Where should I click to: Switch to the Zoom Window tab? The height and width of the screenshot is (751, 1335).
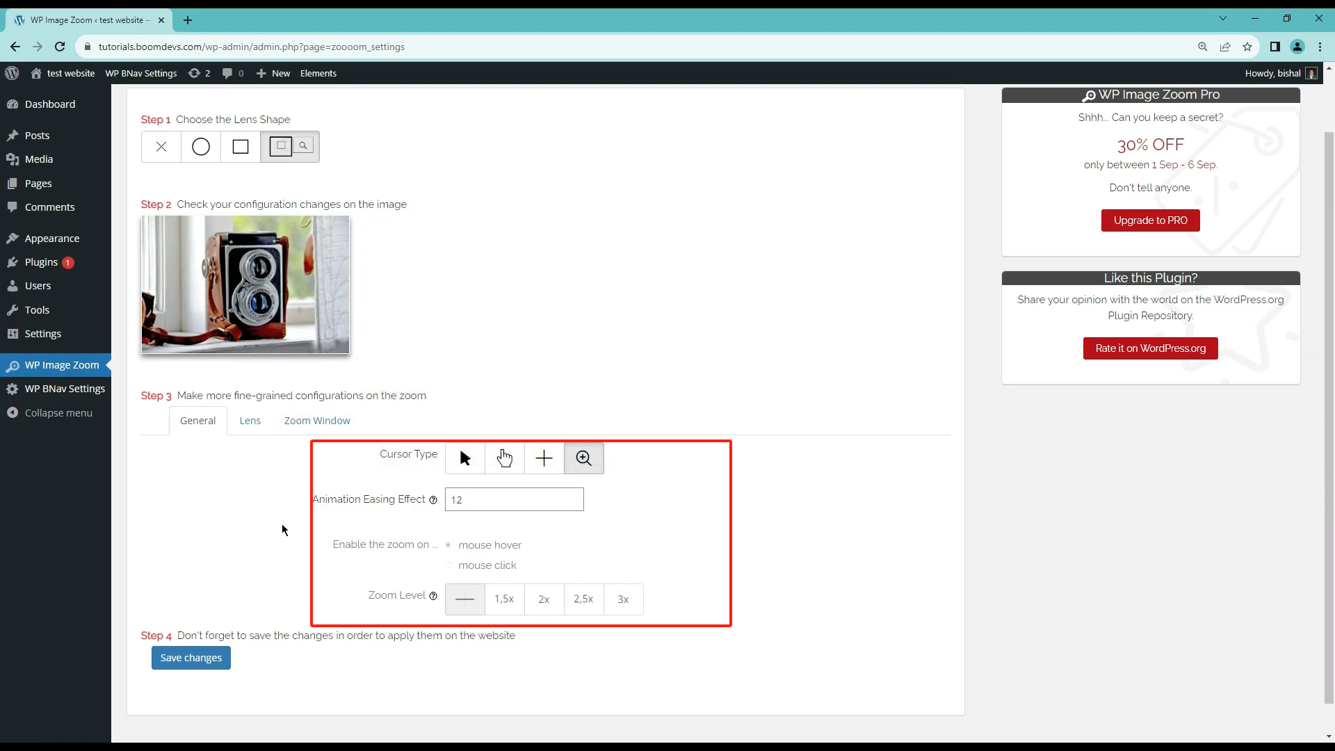click(317, 421)
